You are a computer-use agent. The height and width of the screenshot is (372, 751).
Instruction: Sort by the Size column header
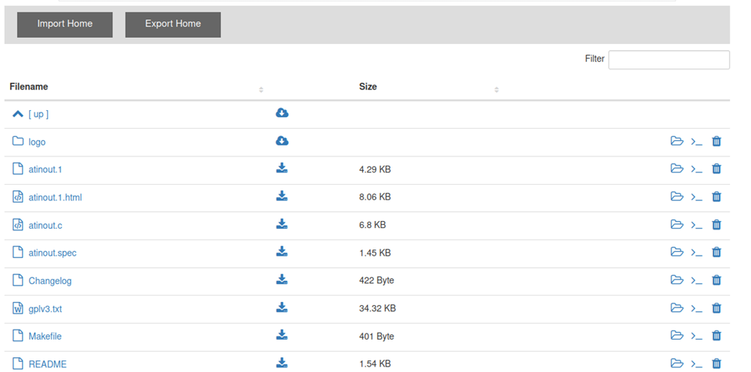click(368, 87)
